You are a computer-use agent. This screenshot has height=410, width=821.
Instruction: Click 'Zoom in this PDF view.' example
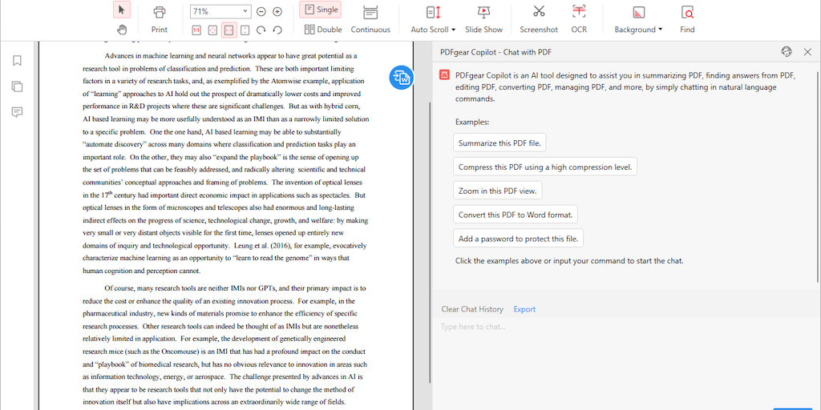pos(497,191)
